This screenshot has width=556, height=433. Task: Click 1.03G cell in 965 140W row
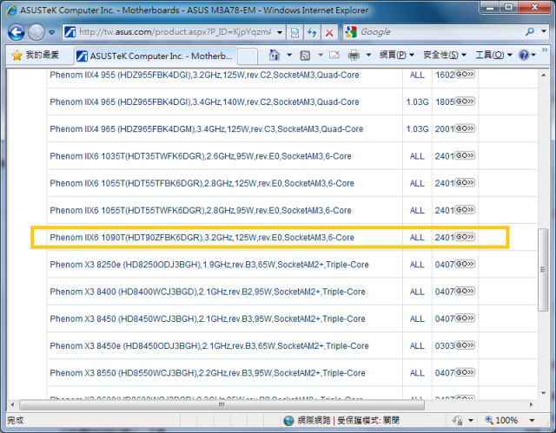click(x=417, y=102)
